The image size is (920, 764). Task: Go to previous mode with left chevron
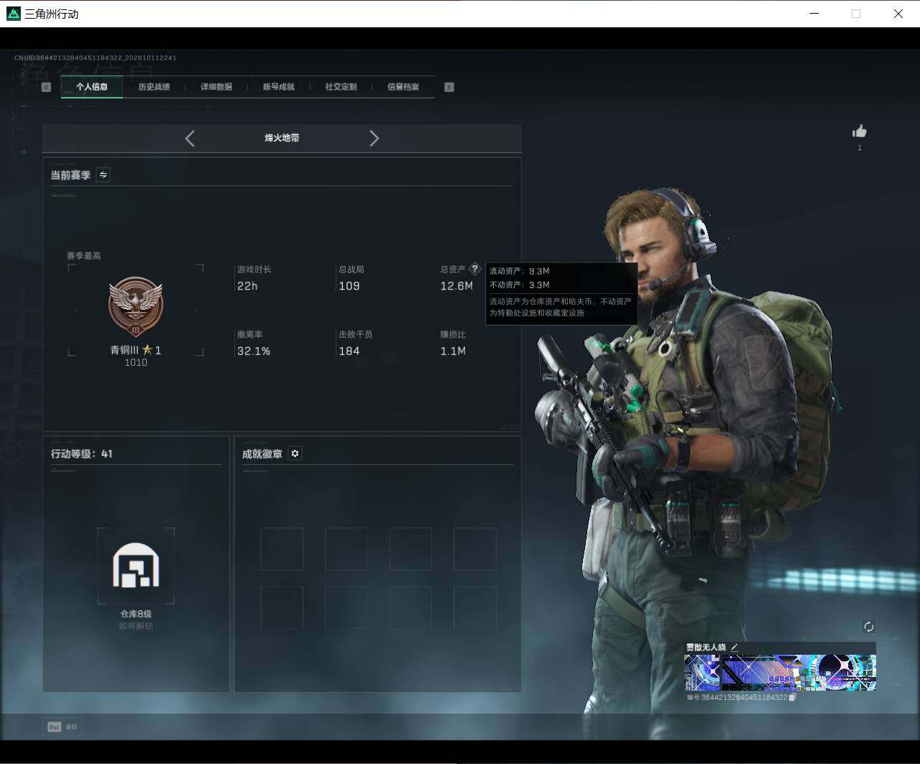pyautogui.click(x=190, y=138)
